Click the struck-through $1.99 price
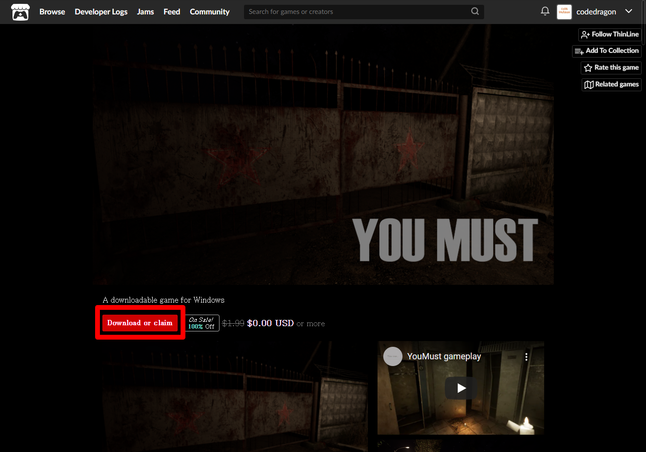Screen dimensions: 646x452 pyautogui.click(x=233, y=323)
